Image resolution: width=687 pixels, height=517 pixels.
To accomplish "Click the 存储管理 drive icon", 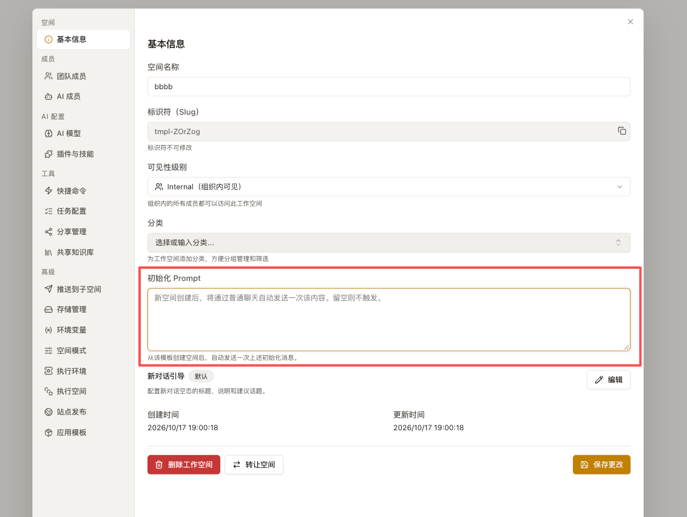I will [49, 309].
